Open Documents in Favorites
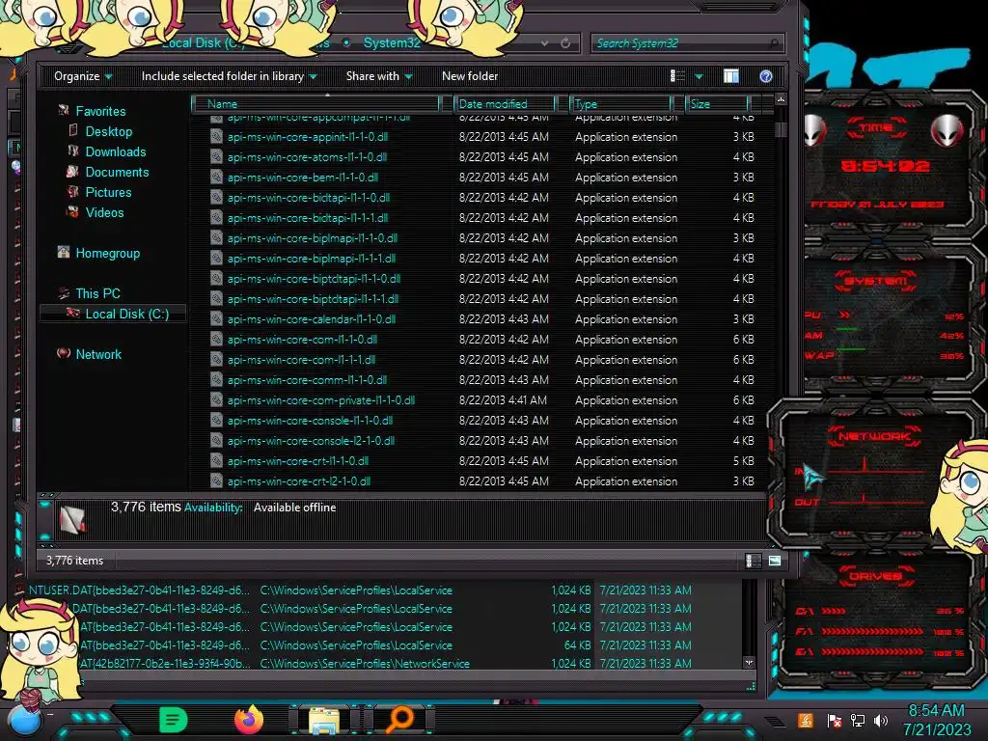 [117, 172]
